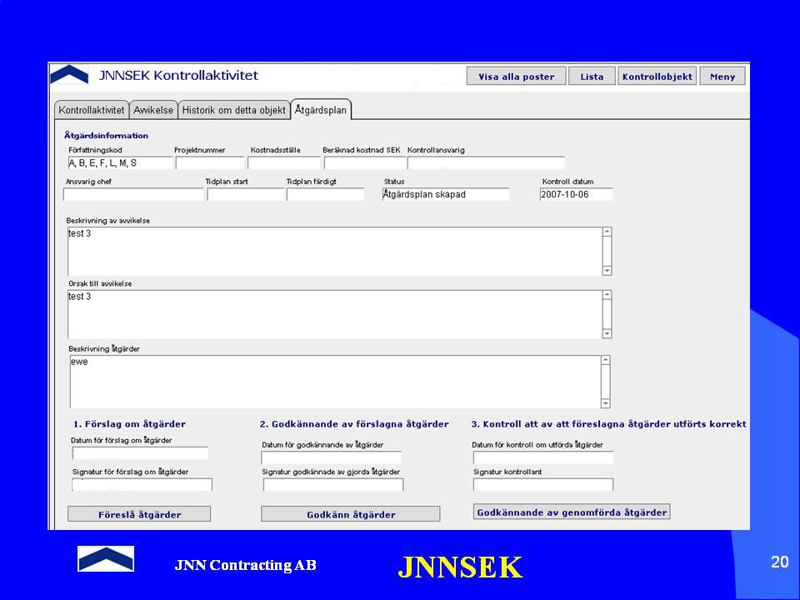Focus Signatur godkännande av gjorda åtgärder field

pos(333,485)
